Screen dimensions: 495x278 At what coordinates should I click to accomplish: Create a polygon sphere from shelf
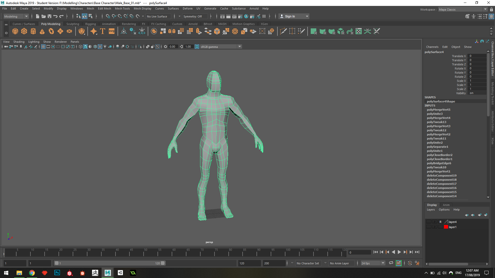(x=15, y=31)
